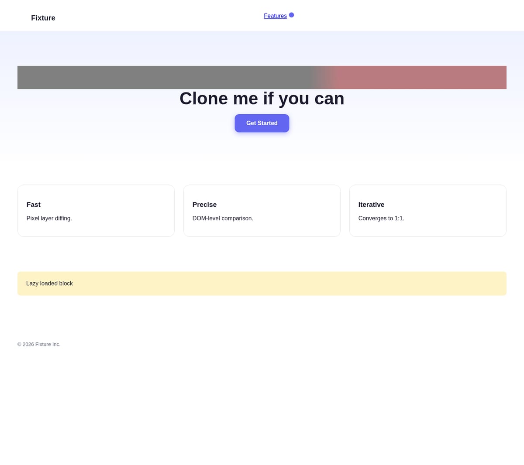The width and height of the screenshot is (524, 465).
Task: Click the Clone me if you can heading
Action: tap(262, 99)
